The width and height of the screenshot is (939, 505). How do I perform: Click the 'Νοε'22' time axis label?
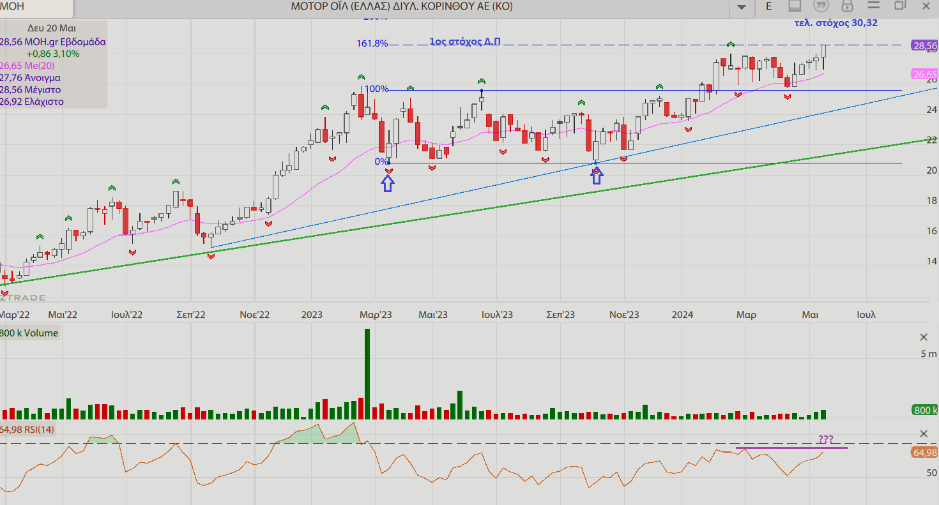[254, 315]
